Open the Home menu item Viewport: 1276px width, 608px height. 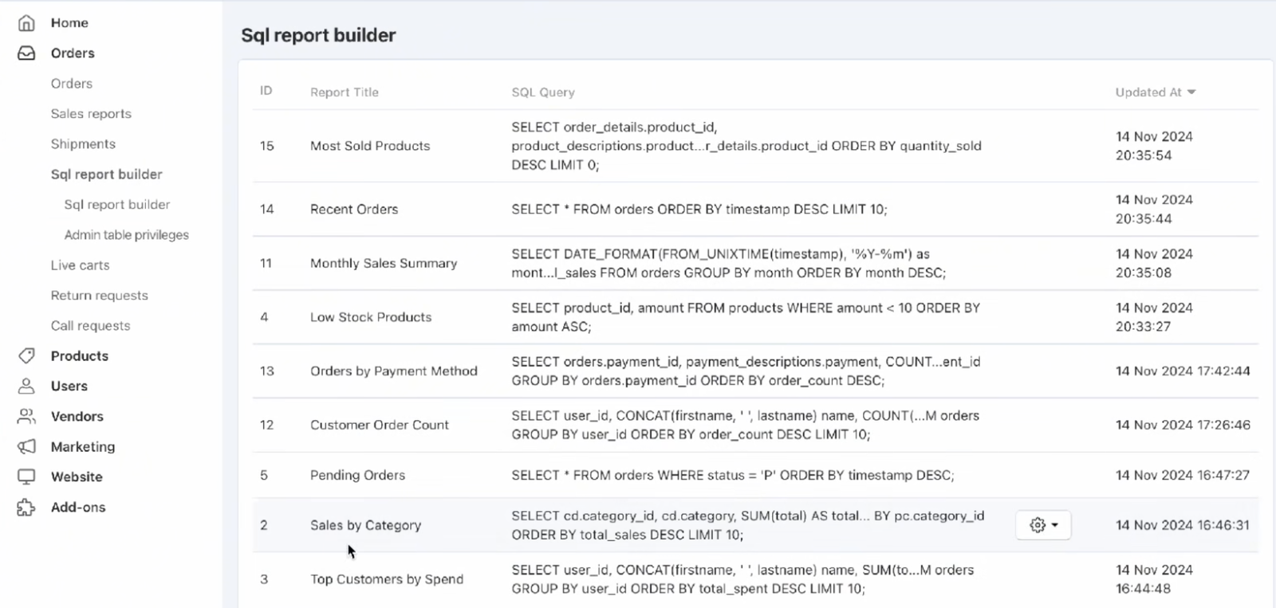pyautogui.click(x=69, y=23)
